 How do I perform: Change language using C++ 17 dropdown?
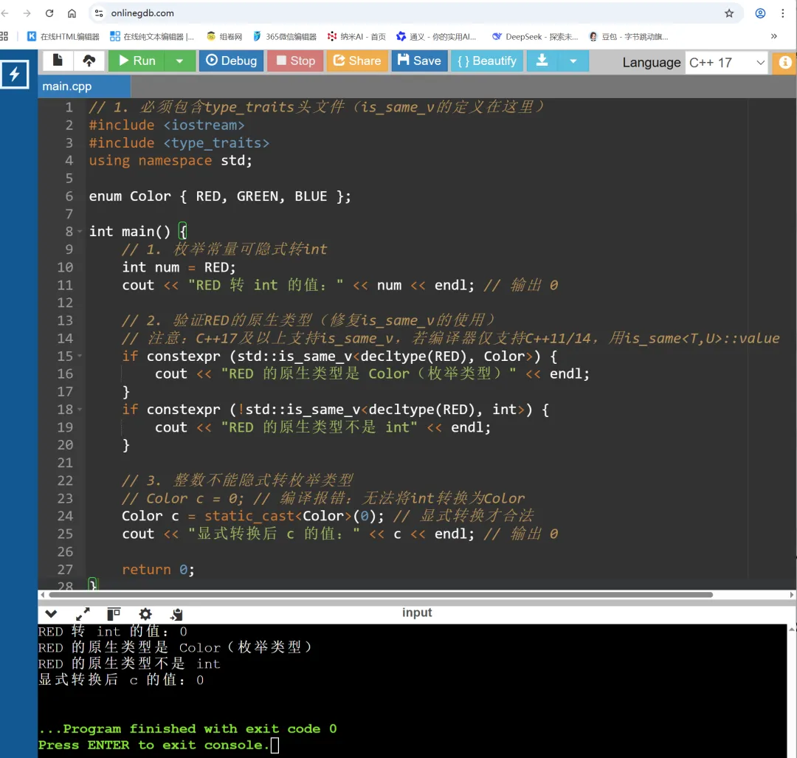click(727, 63)
